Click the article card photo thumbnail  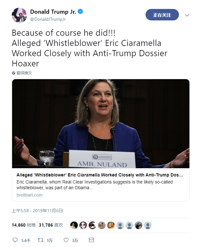tap(100, 123)
